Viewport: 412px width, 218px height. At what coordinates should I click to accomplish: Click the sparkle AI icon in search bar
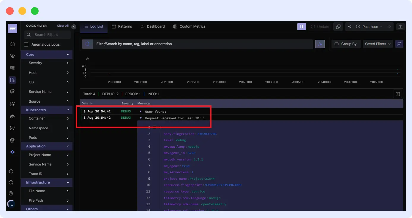pos(320,44)
